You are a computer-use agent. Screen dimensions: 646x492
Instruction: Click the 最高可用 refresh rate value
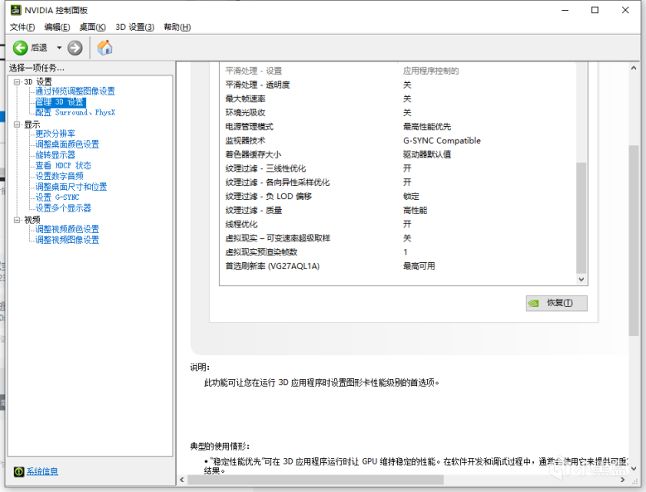(x=419, y=266)
